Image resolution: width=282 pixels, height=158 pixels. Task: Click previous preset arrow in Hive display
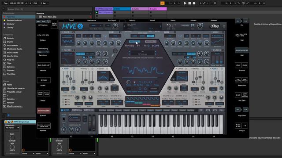(124, 26)
